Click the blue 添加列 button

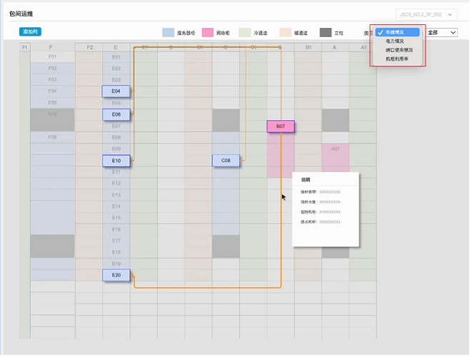[31, 32]
